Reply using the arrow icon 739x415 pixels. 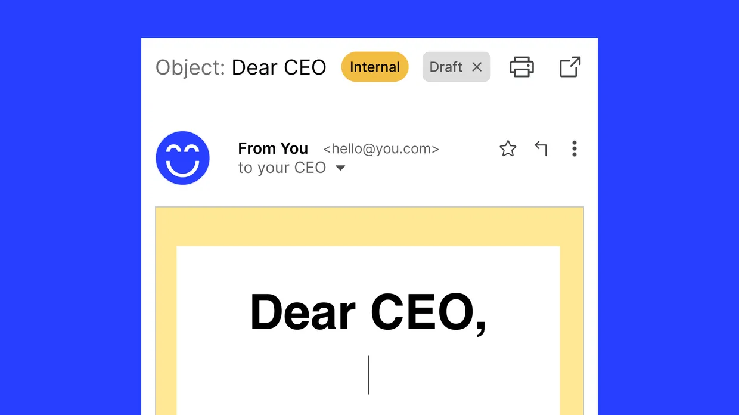pyautogui.click(x=541, y=148)
